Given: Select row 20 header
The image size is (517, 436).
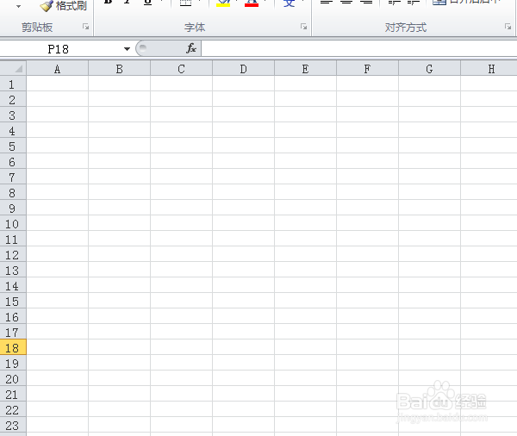Looking at the screenshot, I should [13, 378].
